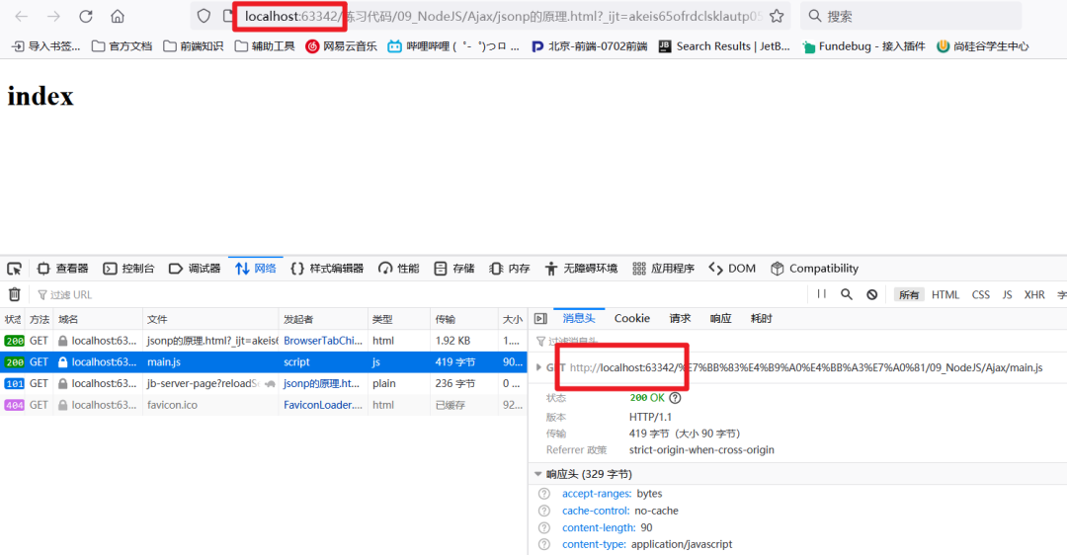Switch to the 请求 request details tab

point(680,318)
